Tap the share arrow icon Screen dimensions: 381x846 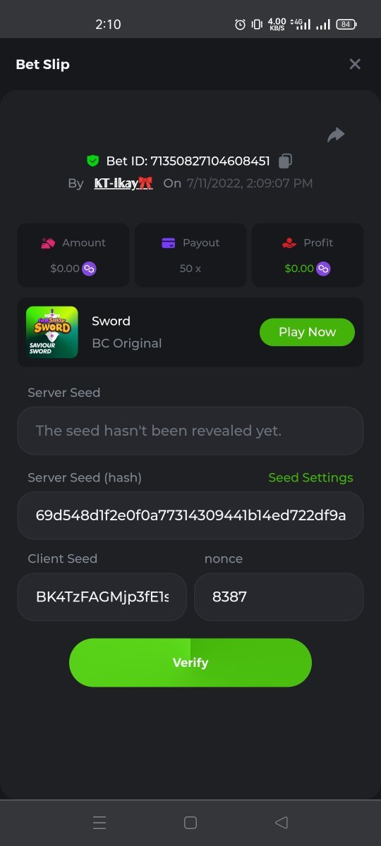(336, 135)
